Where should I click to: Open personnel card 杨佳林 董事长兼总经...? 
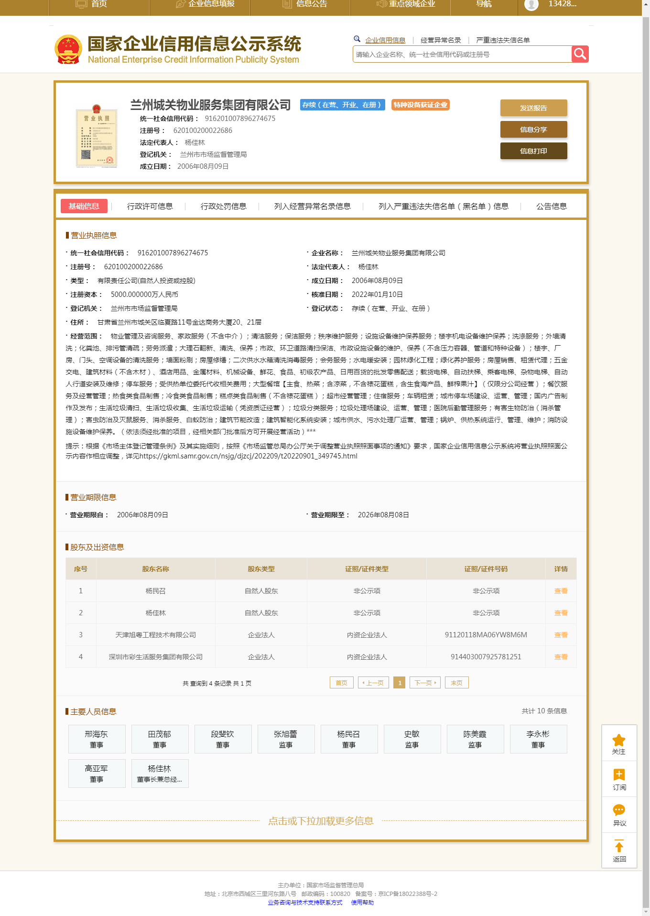pyautogui.click(x=160, y=774)
